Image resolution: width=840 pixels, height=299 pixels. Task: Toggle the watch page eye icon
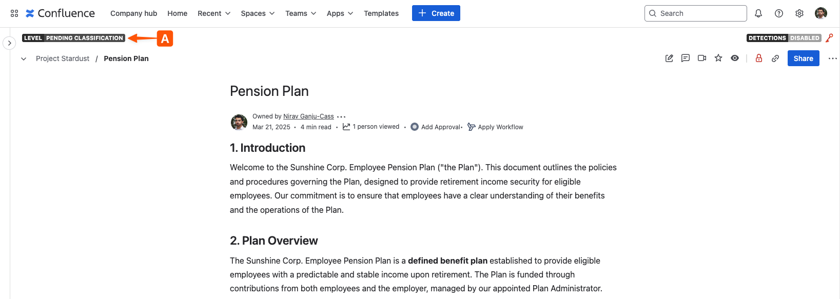click(735, 58)
